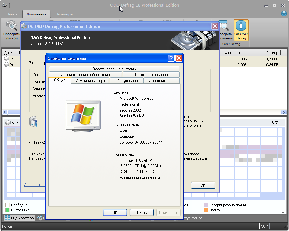Viewport: 289px width, 231px height.
Task: Go to the Восстановление системы tab
Action: pyautogui.click(x=114, y=69)
